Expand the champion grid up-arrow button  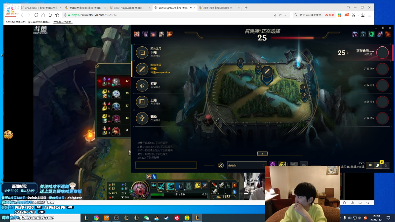(262, 153)
